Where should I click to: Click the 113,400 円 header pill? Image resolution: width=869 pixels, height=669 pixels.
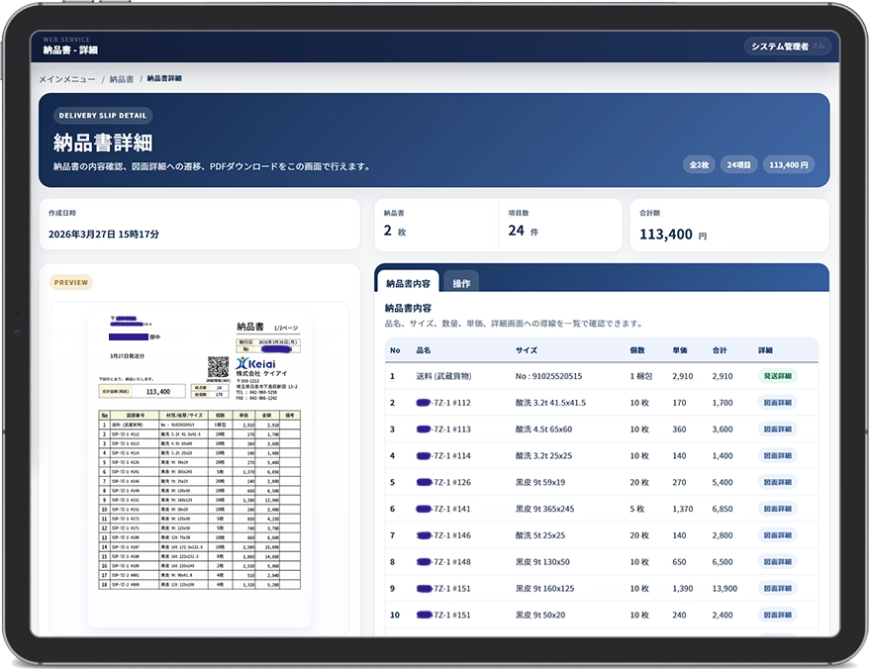[788, 164]
